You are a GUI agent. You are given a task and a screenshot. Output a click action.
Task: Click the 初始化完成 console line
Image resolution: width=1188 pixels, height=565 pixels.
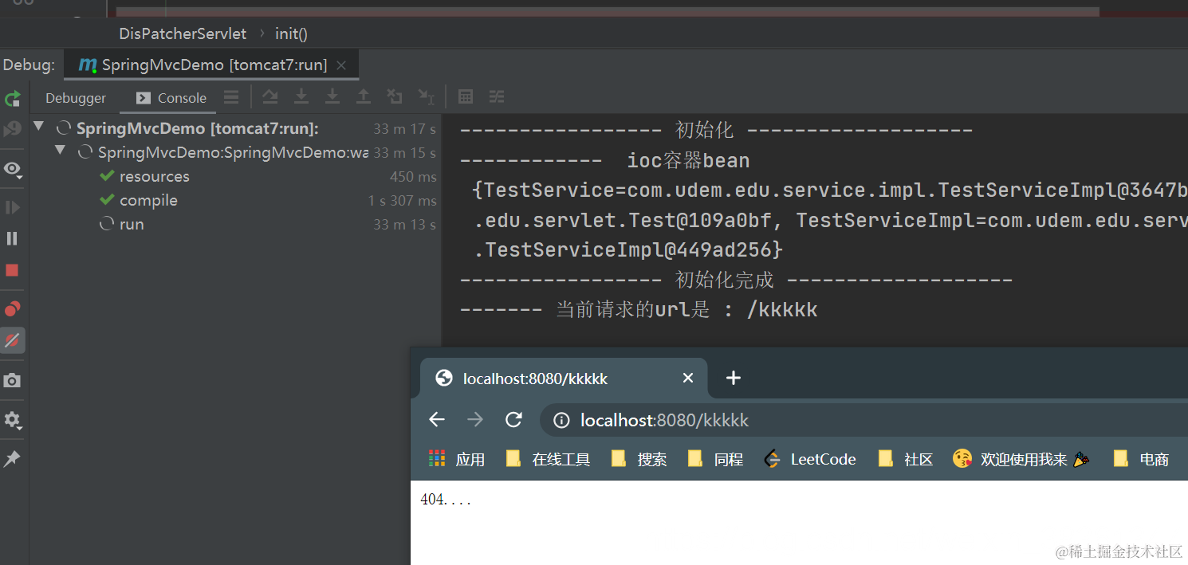(x=736, y=280)
